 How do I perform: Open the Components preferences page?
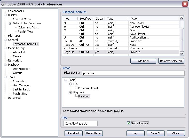pyautogui.click(x=16, y=11)
